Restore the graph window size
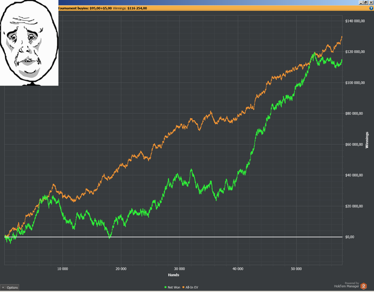374x292 pixels. click(365, 2)
